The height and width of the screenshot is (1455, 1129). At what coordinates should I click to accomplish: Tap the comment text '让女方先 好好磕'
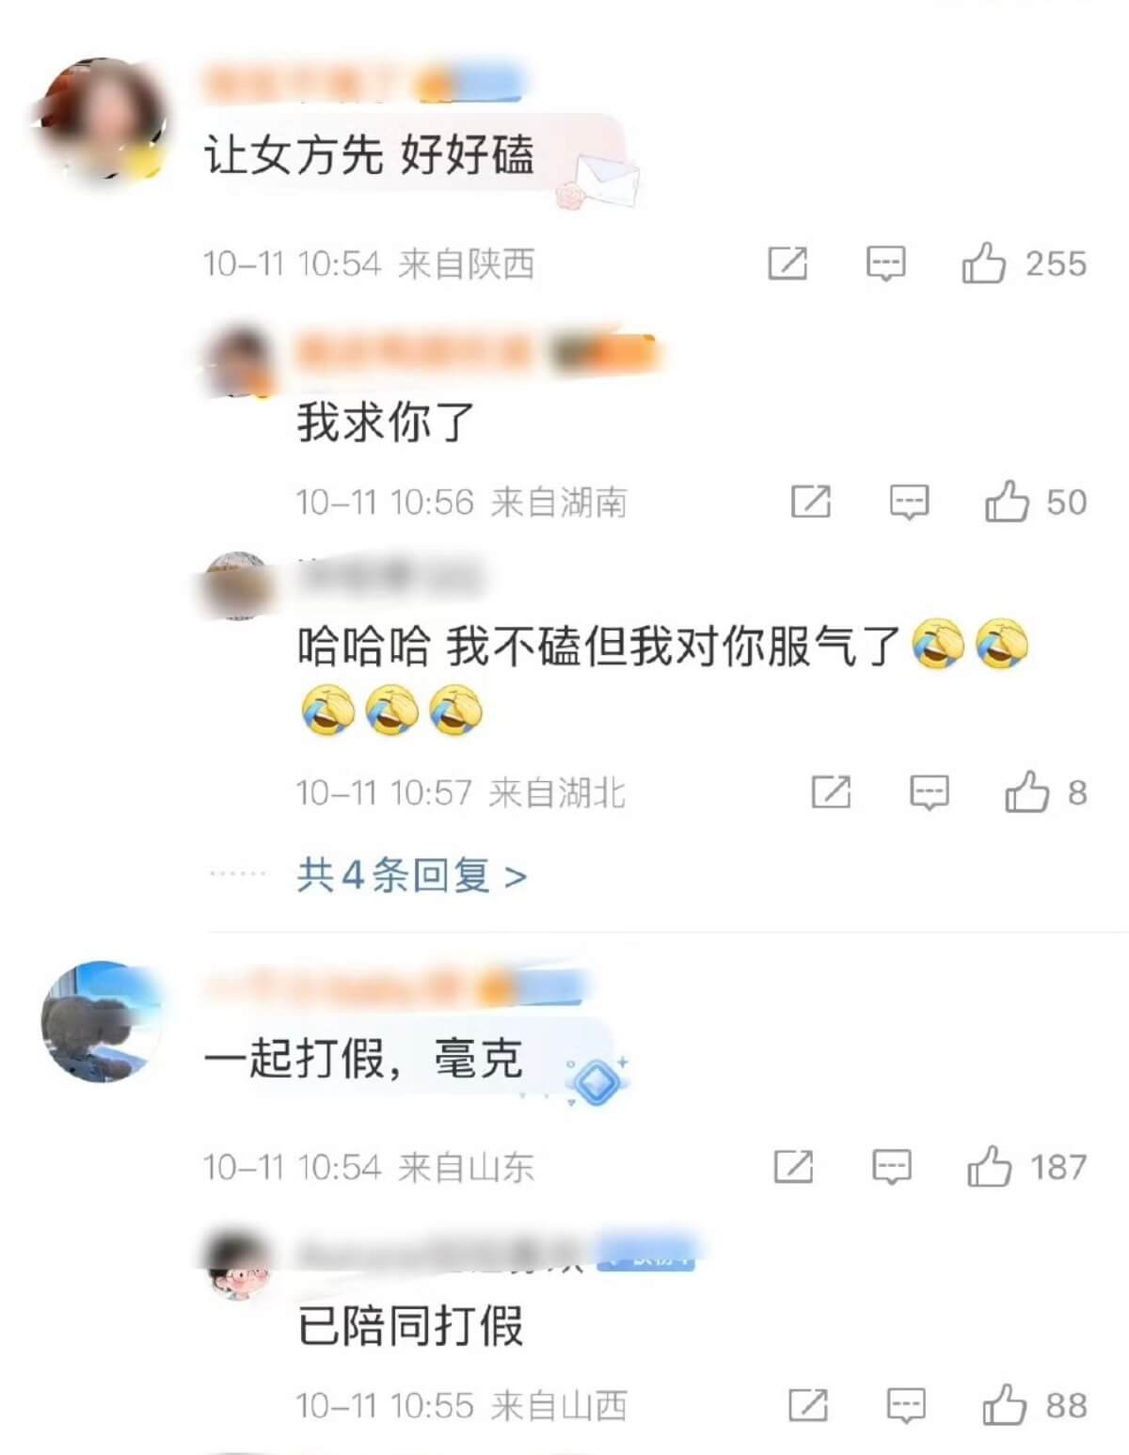click(369, 154)
